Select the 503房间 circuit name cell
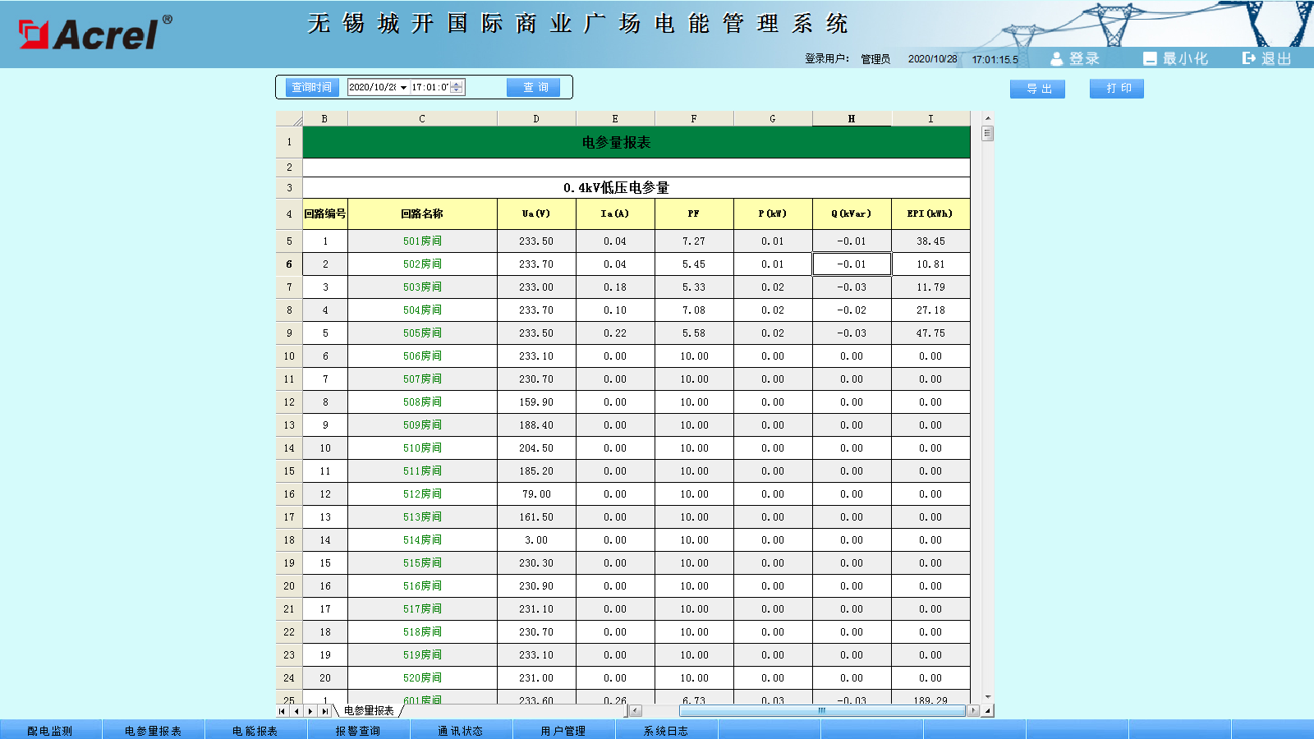1314x739 pixels. (422, 287)
